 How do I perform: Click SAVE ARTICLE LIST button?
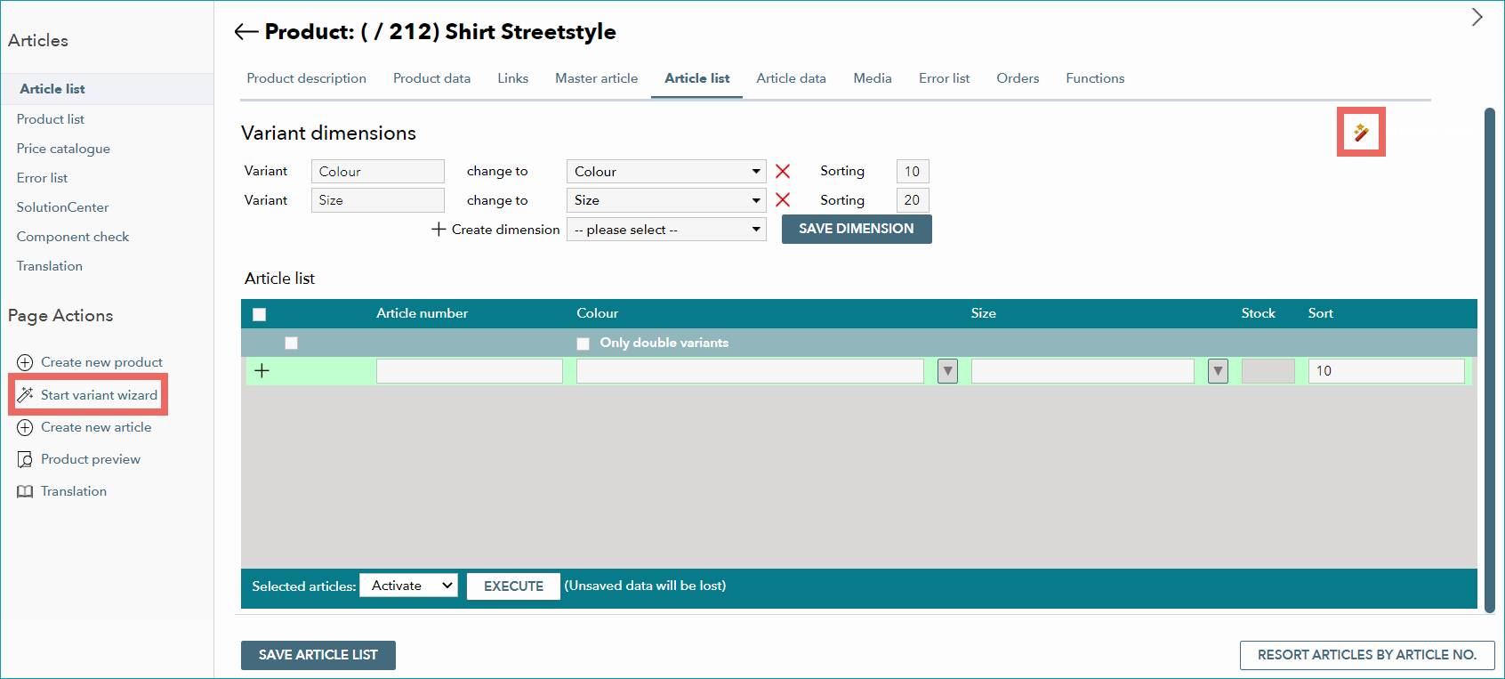tap(318, 655)
